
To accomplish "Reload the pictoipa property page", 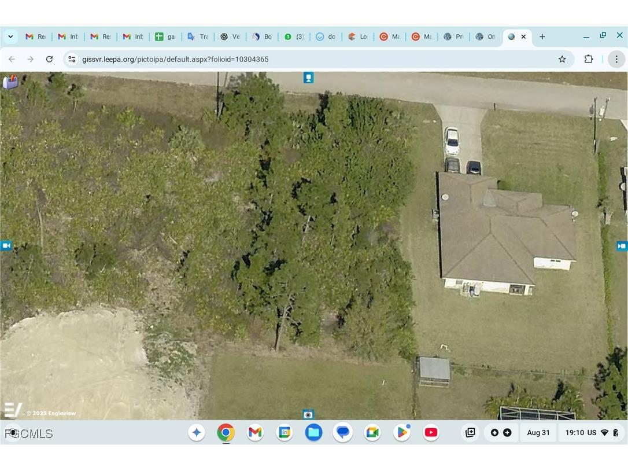I will [49, 58].
